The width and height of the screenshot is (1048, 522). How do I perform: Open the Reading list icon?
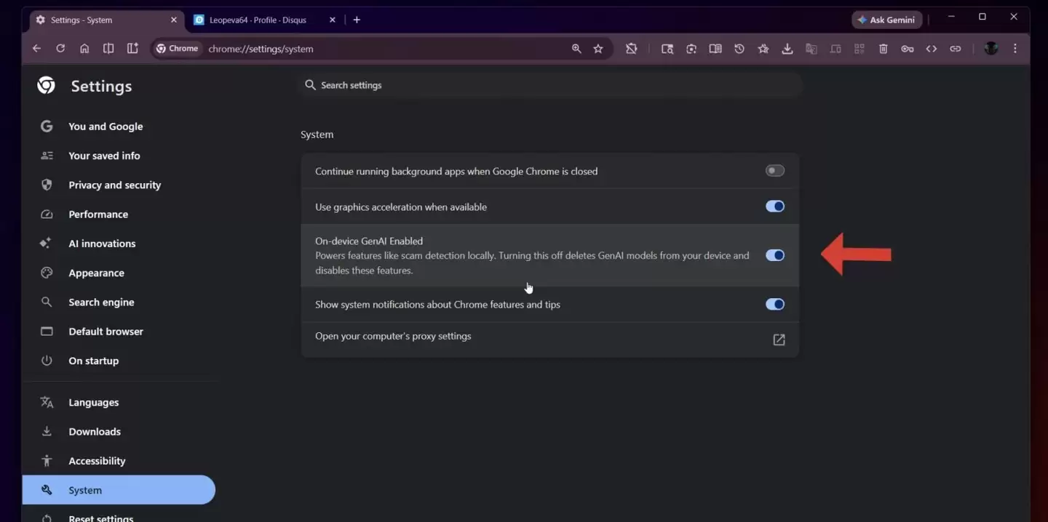pos(715,48)
